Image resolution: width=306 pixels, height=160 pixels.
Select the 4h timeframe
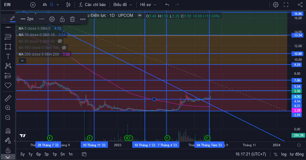tap(45, 5)
